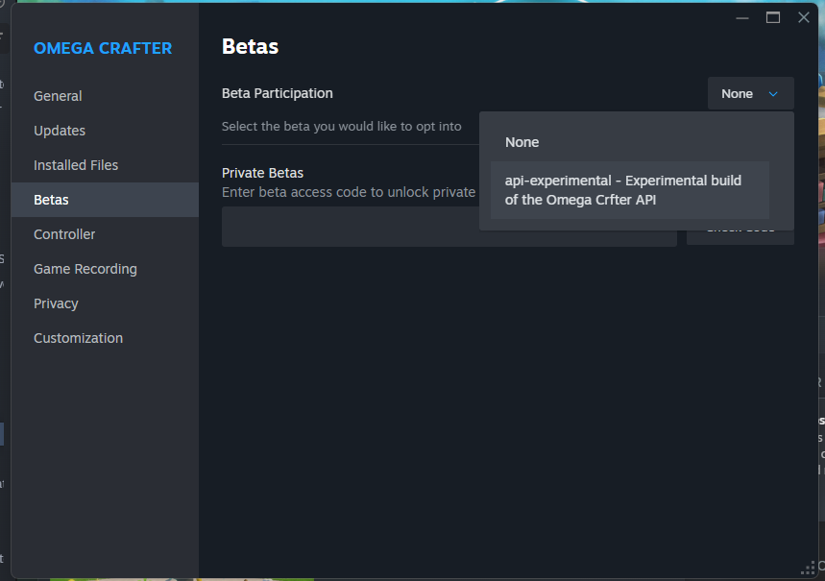Click the OMEGA CRAFTER game title
The height and width of the screenshot is (581, 825).
coord(103,48)
